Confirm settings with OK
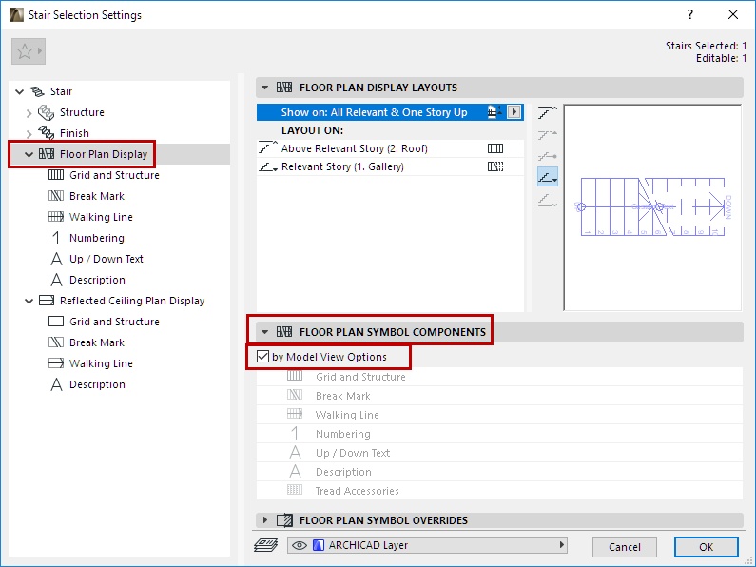This screenshot has width=756, height=567. (707, 547)
